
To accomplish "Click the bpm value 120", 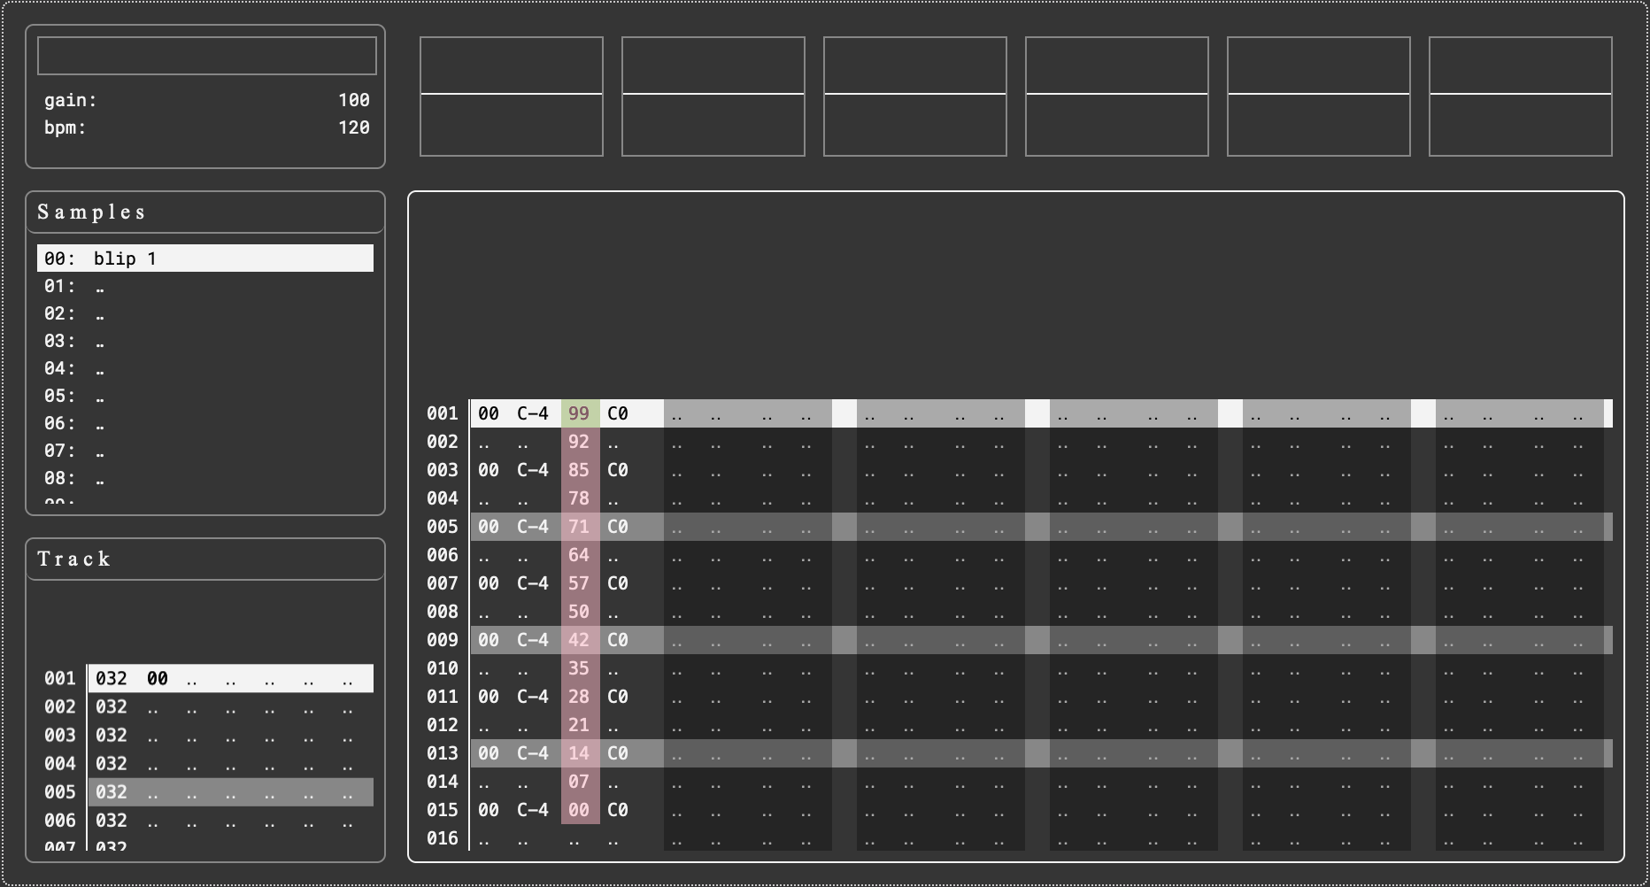I will point(353,127).
